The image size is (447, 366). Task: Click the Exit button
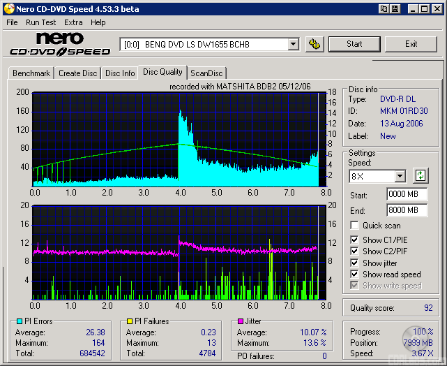[x=411, y=44]
